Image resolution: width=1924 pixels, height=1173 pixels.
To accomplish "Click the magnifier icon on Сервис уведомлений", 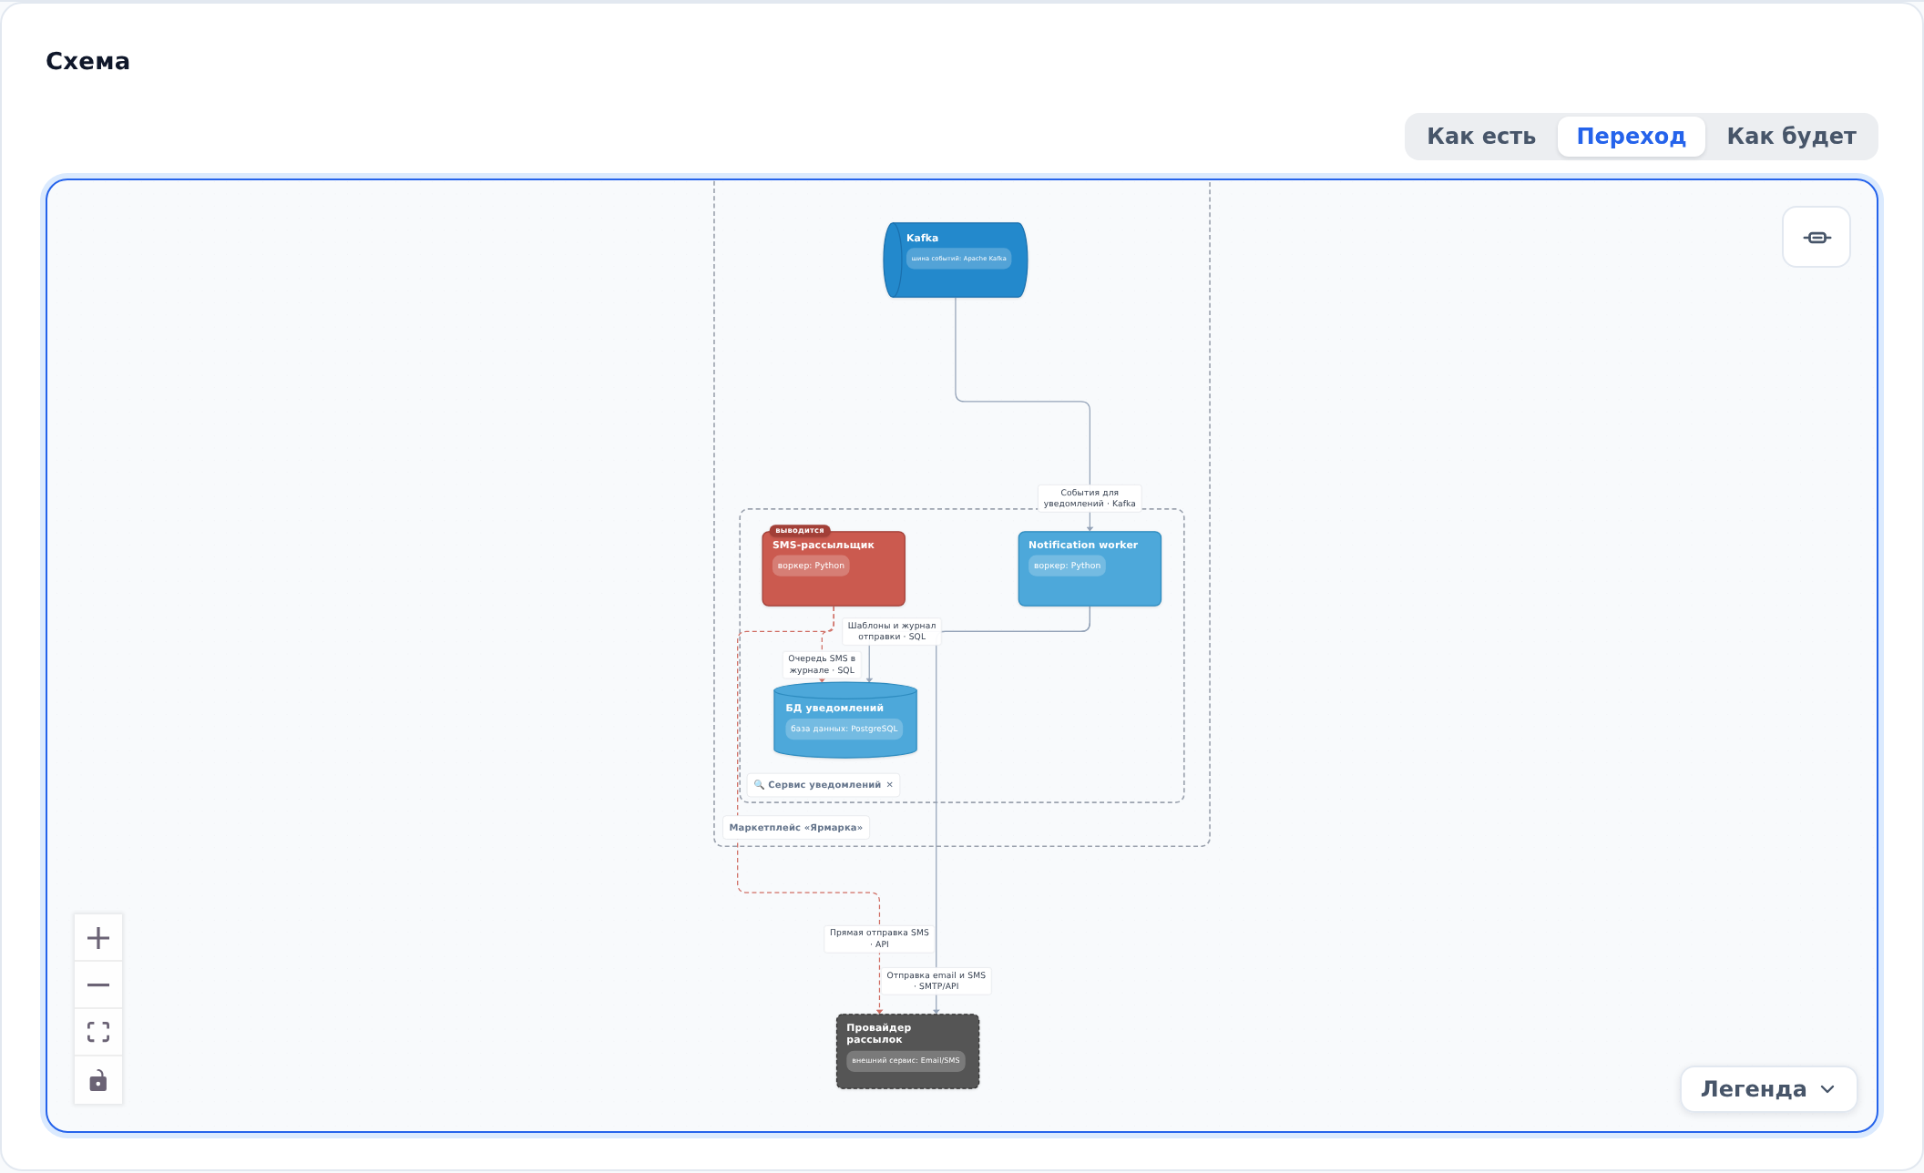I will (759, 785).
